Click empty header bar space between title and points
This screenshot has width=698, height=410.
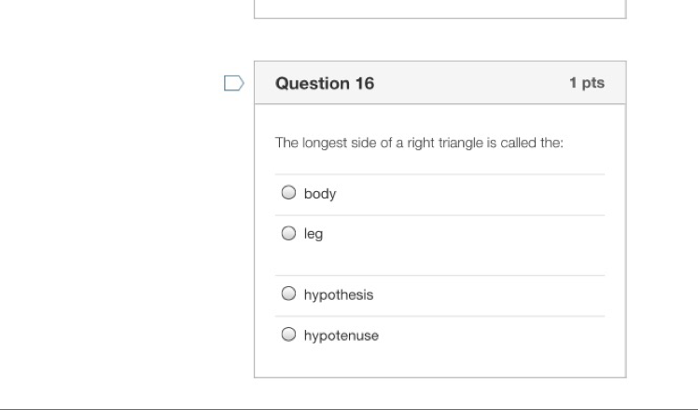tap(467, 84)
